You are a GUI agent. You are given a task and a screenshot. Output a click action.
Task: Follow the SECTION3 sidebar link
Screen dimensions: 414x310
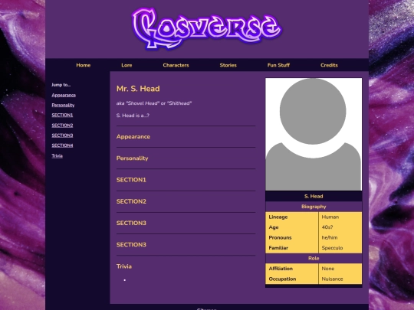coord(62,135)
